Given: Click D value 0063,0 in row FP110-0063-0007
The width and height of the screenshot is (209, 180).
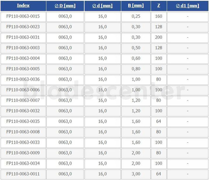Looking at the screenshot, I should [65, 100].
